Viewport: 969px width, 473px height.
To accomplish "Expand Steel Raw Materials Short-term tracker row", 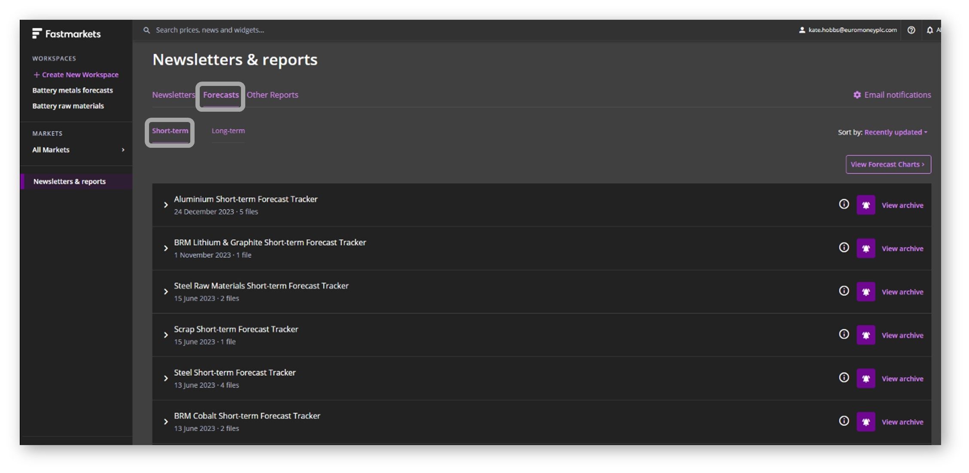I will tap(166, 292).
